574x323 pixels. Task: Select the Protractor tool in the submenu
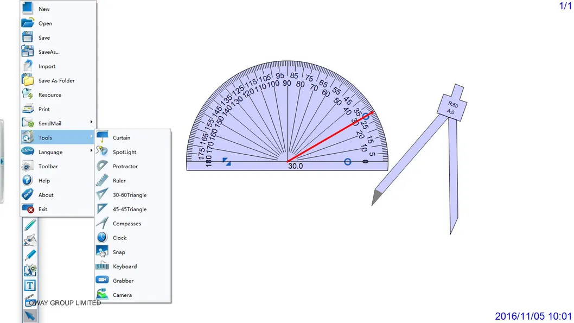point(125,167)
